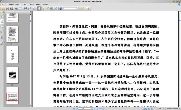Image resolution: width=181 pixels, height=110 pixels.
Task: Open the last menu (Help)
Action: coord(45,5)
